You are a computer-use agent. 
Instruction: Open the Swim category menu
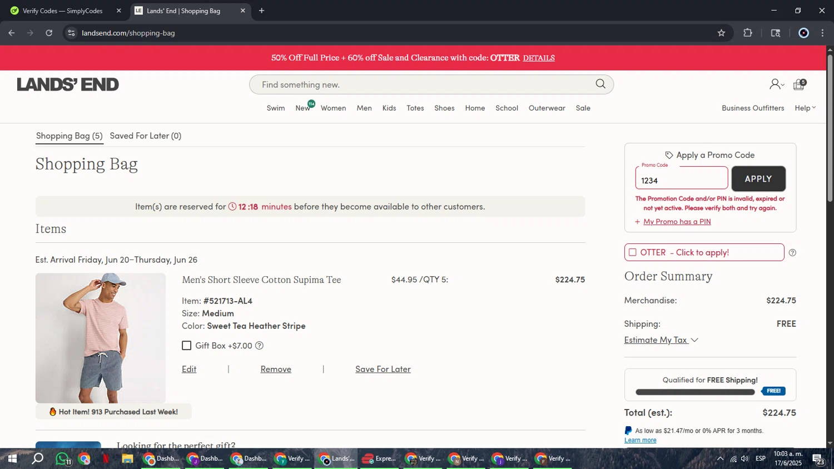tap(276, 108)
